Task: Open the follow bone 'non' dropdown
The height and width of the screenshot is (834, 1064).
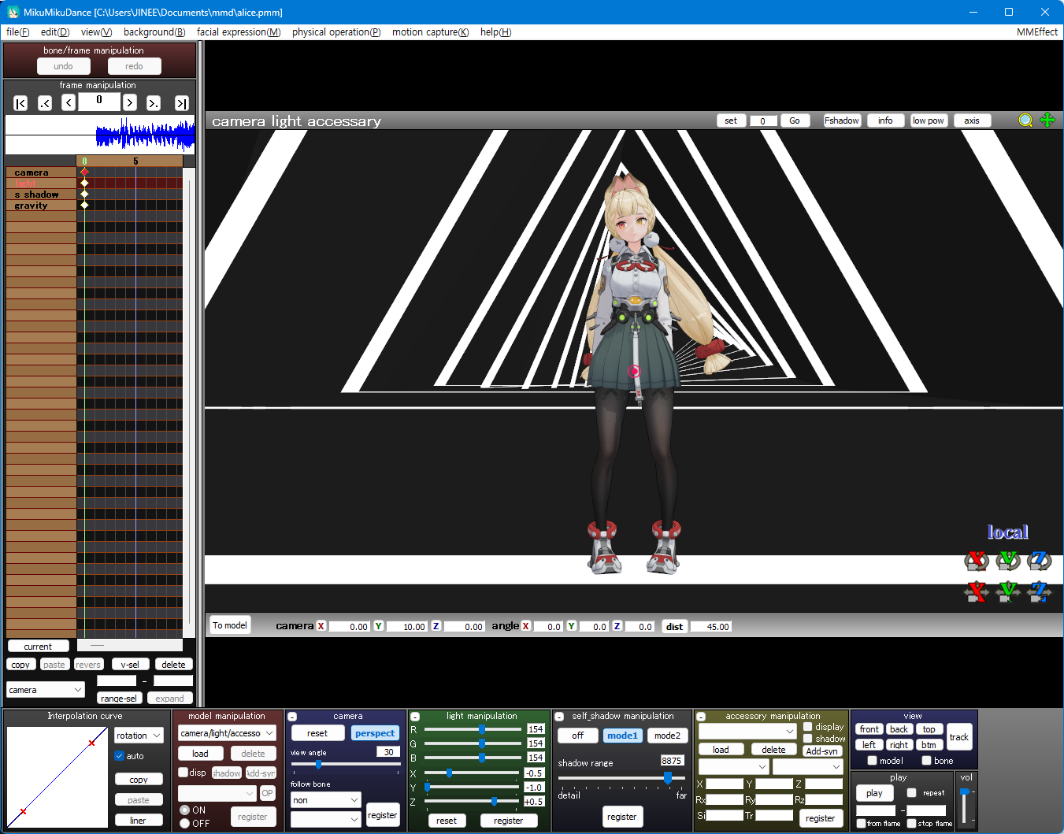Action: coord(326,800)
